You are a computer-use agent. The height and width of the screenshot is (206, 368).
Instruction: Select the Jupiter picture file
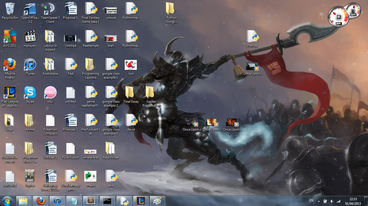click(x=30, y=176)
